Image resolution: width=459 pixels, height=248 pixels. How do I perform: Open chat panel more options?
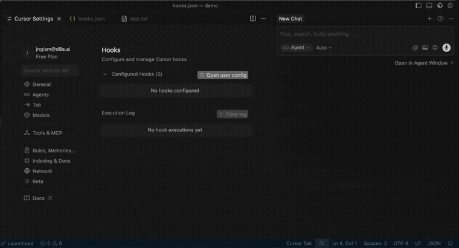click(x=451, y=19)
